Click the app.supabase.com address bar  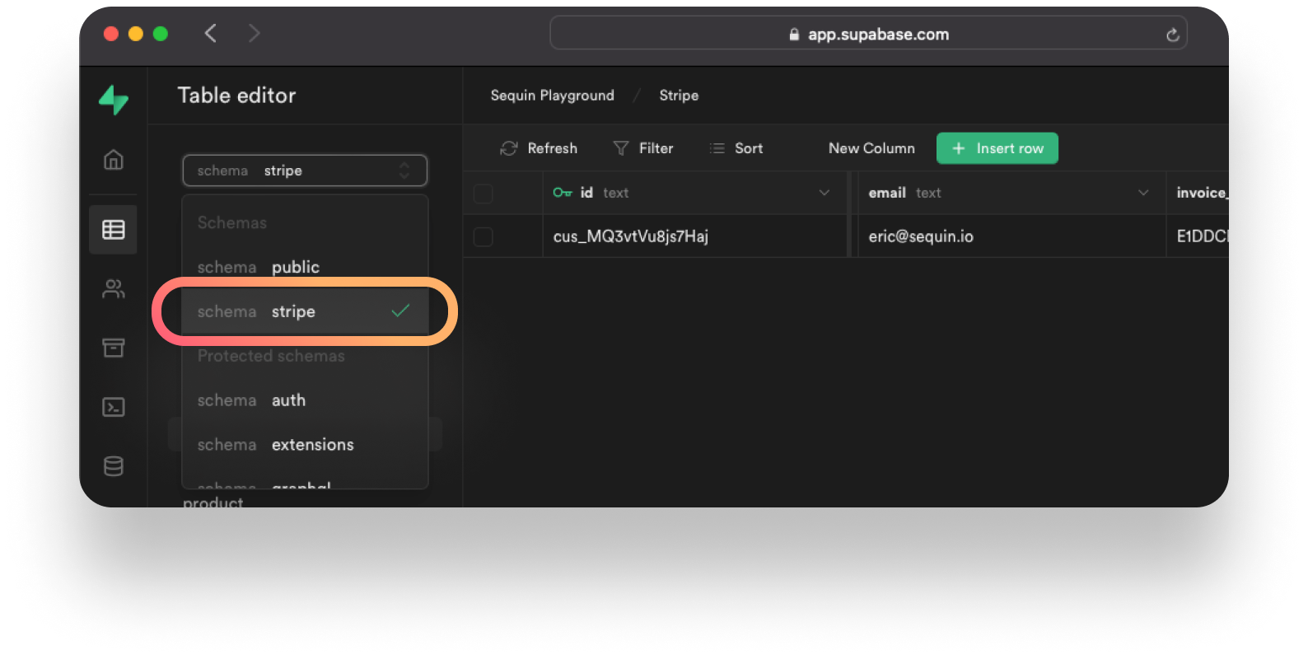[868, 34]
